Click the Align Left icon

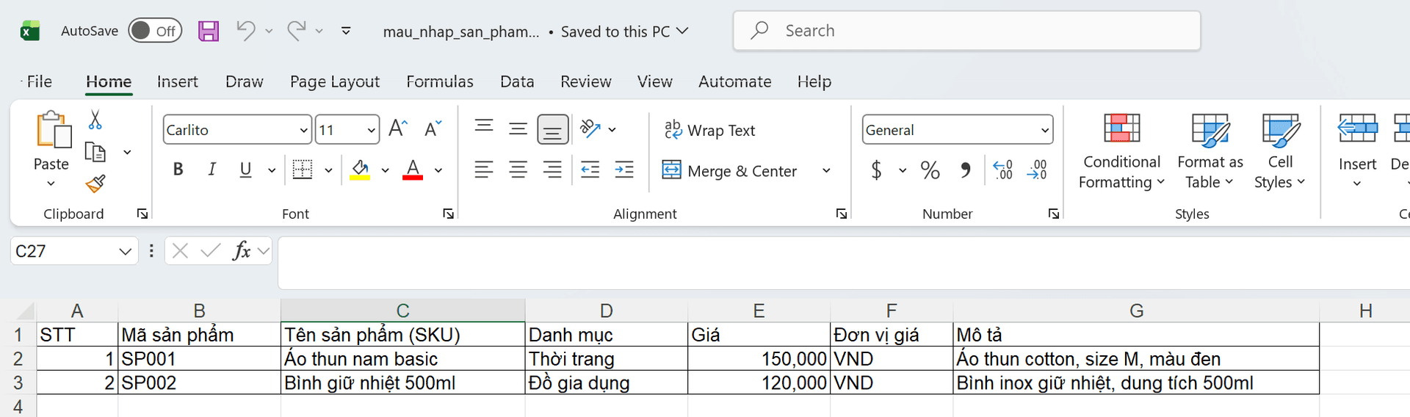tap(484, 170)
